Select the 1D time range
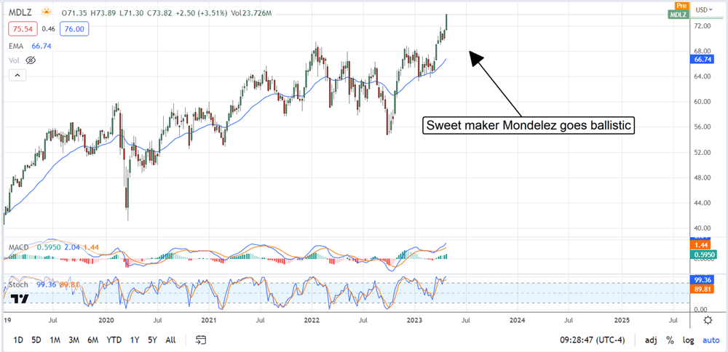This screenshot has height=352, width=728. 18,340
